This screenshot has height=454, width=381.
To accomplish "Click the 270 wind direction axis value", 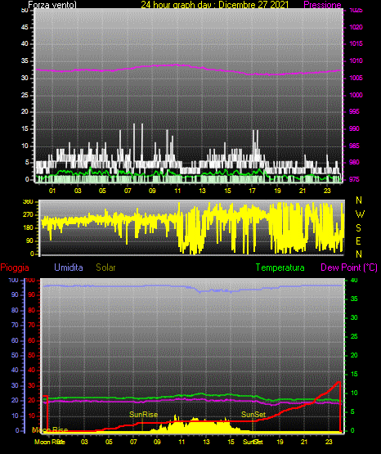I will (29, 215).
